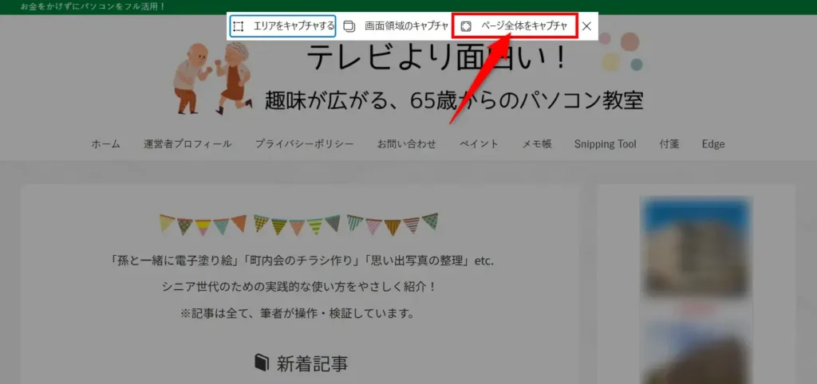Select the ペイント category menu
The height and width of the screenshot is (384, 817).
pos(479,144)
